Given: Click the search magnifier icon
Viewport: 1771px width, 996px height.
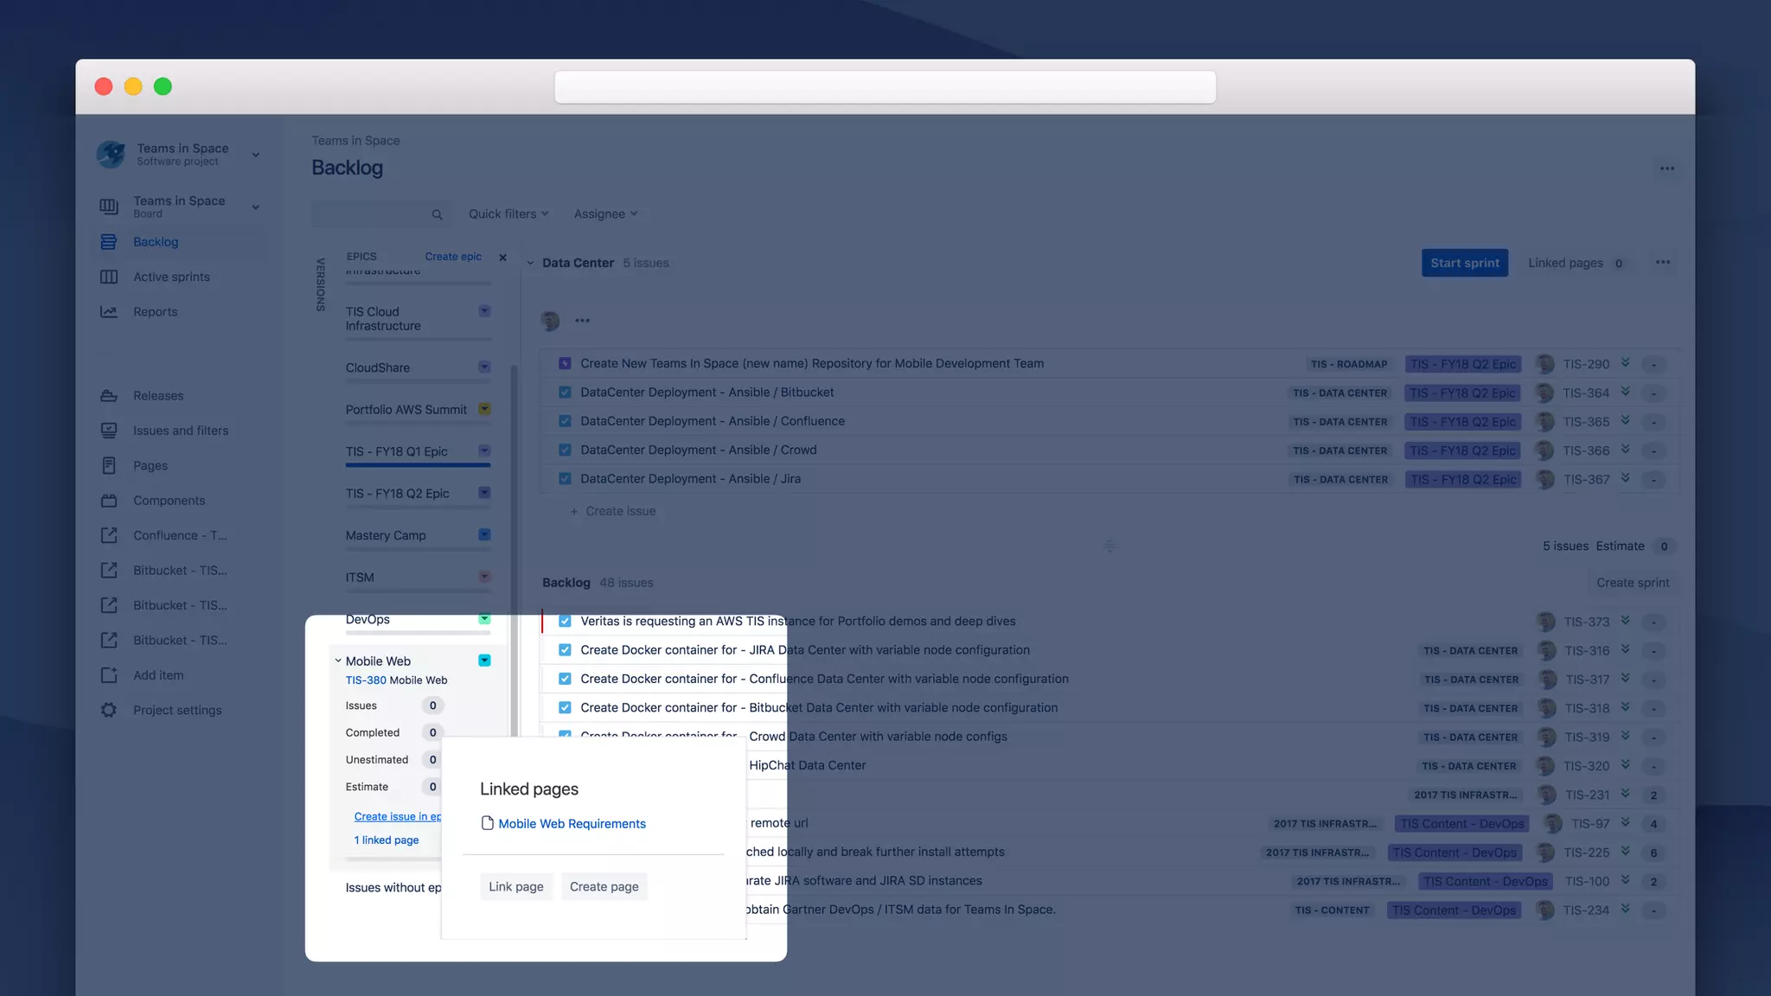Looking at the screenshot, I should pyautogui.click(x=437, y=214).
